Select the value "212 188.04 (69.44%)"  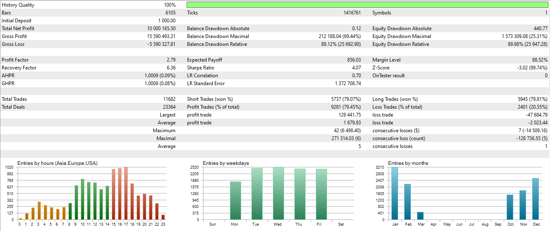tap(340, 36)
